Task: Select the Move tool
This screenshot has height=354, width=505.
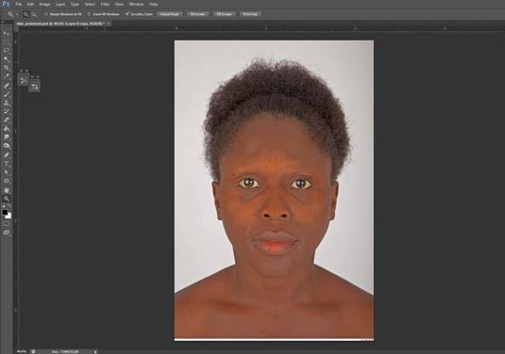Action: click(x=6, y=33)
